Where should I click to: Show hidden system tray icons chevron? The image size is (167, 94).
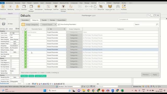point(132,91)
